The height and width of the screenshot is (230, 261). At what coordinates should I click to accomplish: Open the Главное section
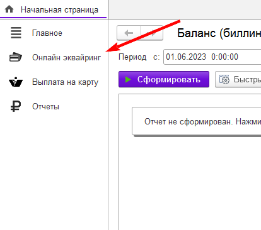tap(47, 33)
